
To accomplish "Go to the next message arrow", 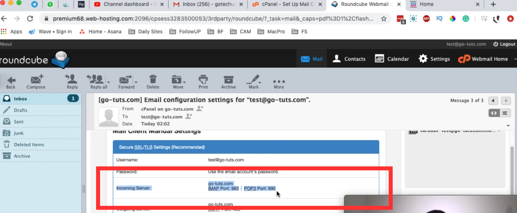I will 506,101.
